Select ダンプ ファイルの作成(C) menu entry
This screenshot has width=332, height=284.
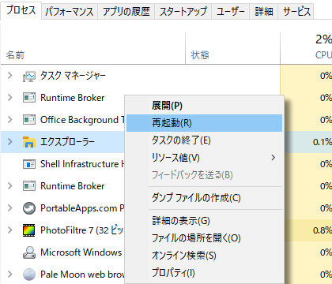point(204,198)
